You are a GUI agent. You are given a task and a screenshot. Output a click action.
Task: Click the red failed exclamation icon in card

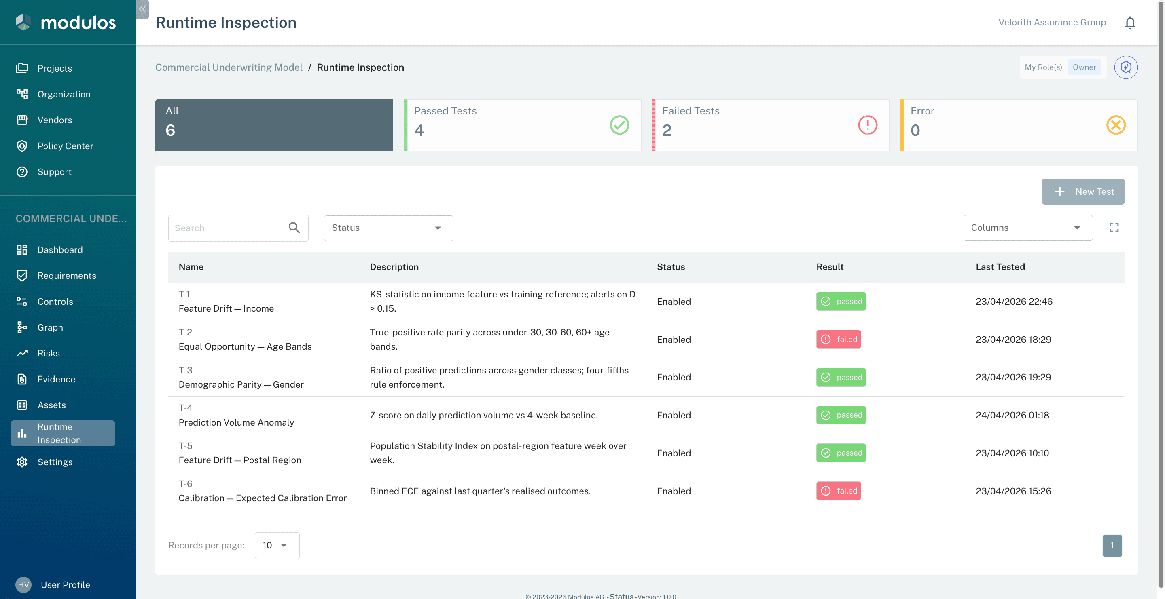[x=867, y=125]
